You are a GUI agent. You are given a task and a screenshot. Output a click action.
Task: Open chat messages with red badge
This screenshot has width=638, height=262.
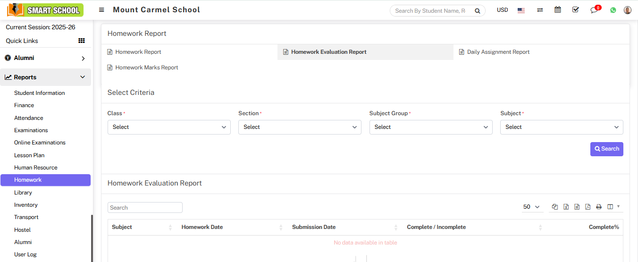(x=594, y=10)
